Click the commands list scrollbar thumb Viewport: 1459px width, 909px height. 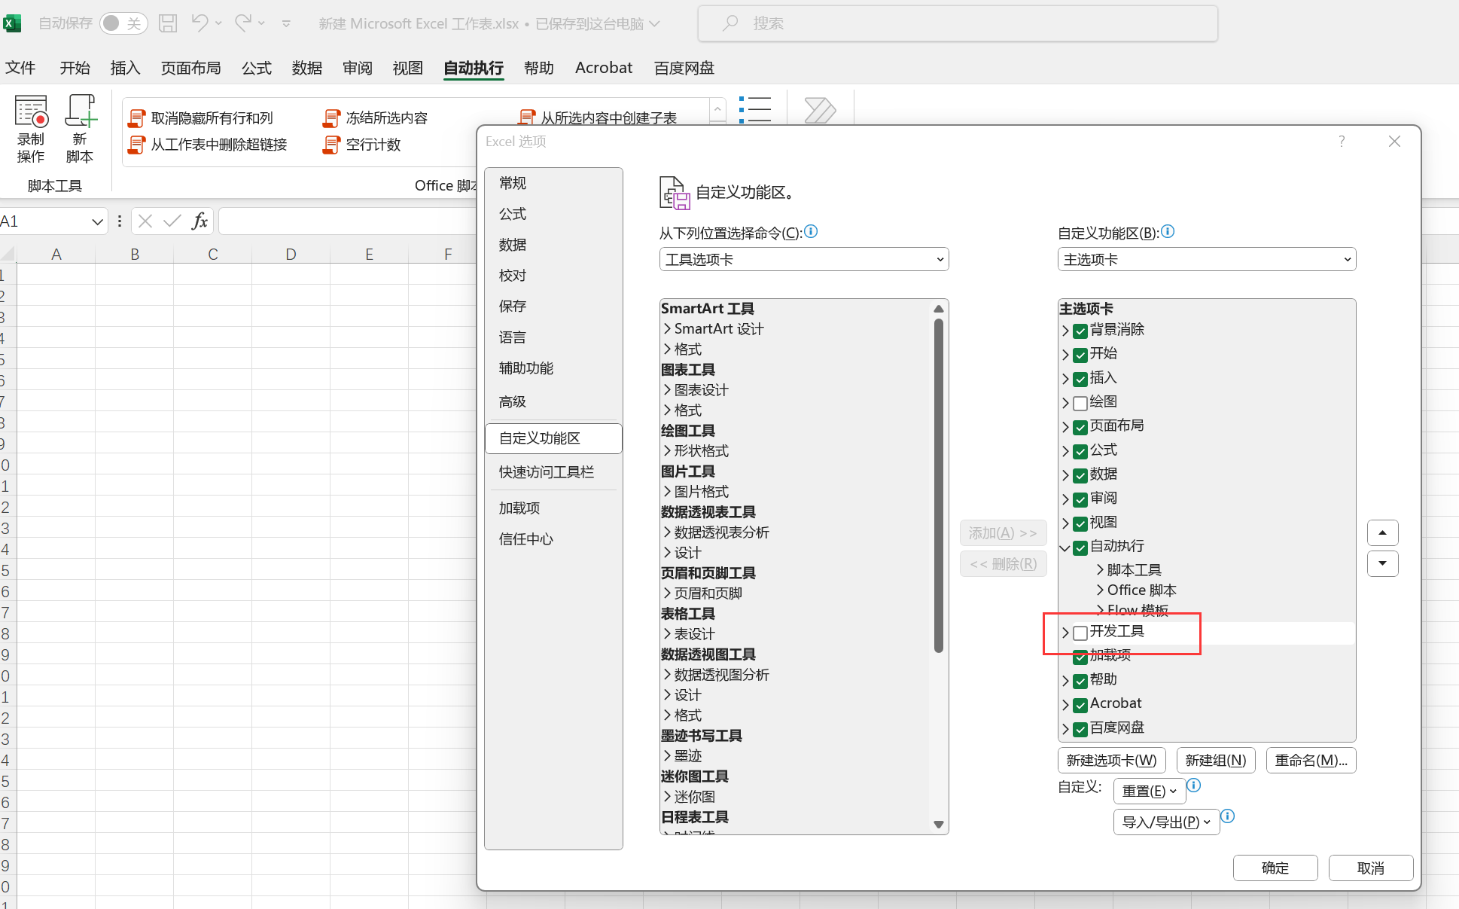[x=939, y=485]
